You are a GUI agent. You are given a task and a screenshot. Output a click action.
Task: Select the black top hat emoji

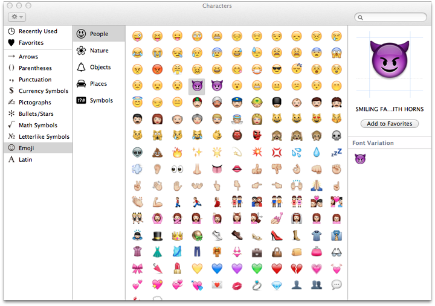click(x=157, y=235)
